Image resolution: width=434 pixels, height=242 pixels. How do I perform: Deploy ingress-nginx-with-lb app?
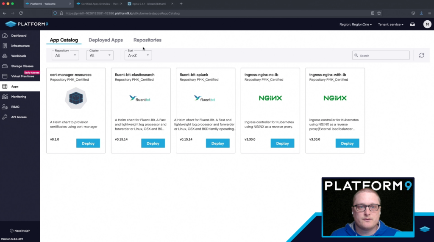click(x=348, y=143)
